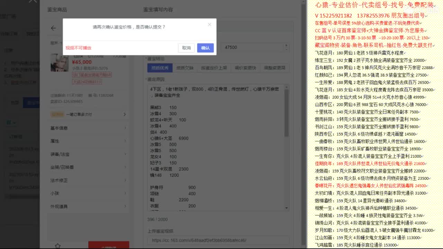Click the red listing 佳期良年: 169克火队传世混人
Screen dimensions: 443x249
[x=370, y=164]
